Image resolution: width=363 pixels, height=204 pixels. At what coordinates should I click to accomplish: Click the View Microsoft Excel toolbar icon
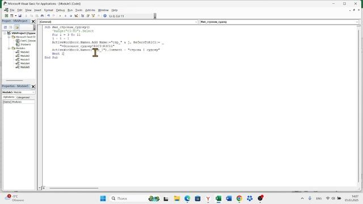tap(6, 16)
